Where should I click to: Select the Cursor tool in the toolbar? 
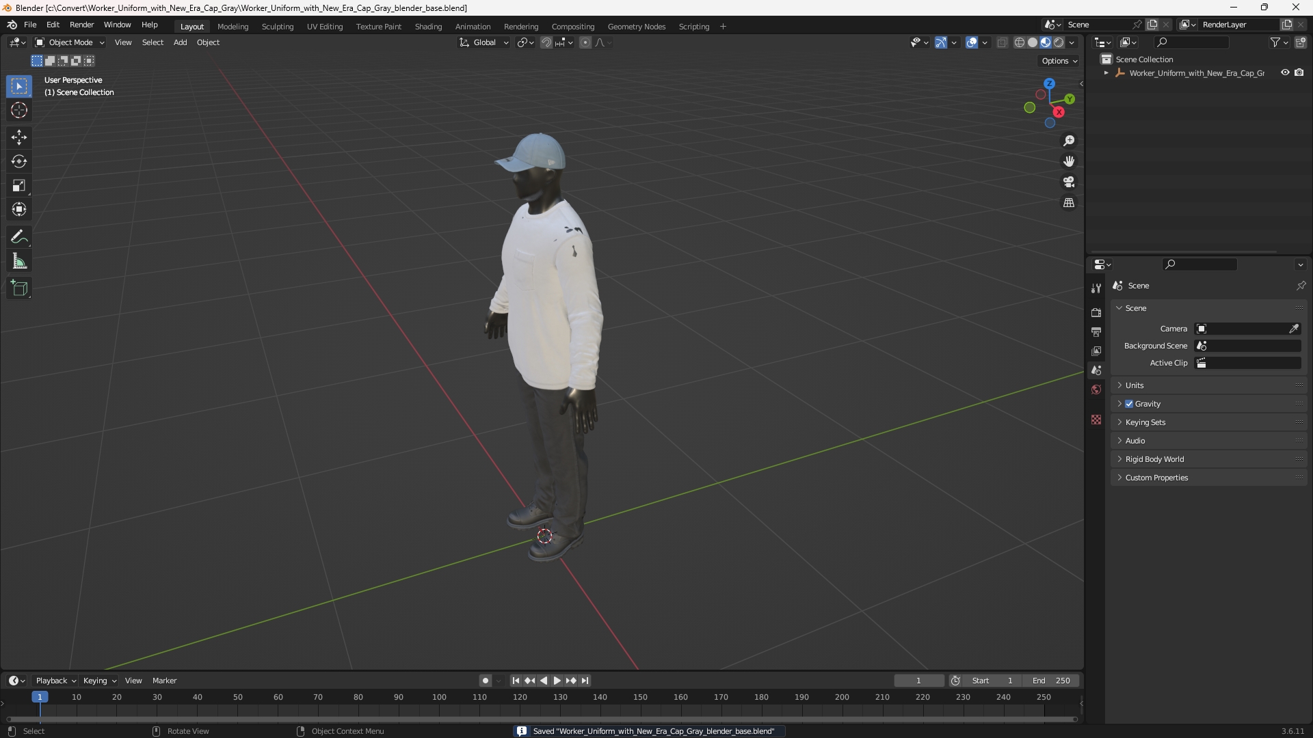[19, 111]
